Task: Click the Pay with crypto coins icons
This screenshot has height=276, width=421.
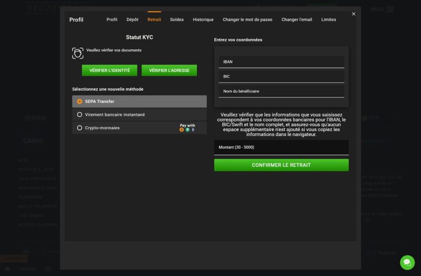Action: (187, 128)
